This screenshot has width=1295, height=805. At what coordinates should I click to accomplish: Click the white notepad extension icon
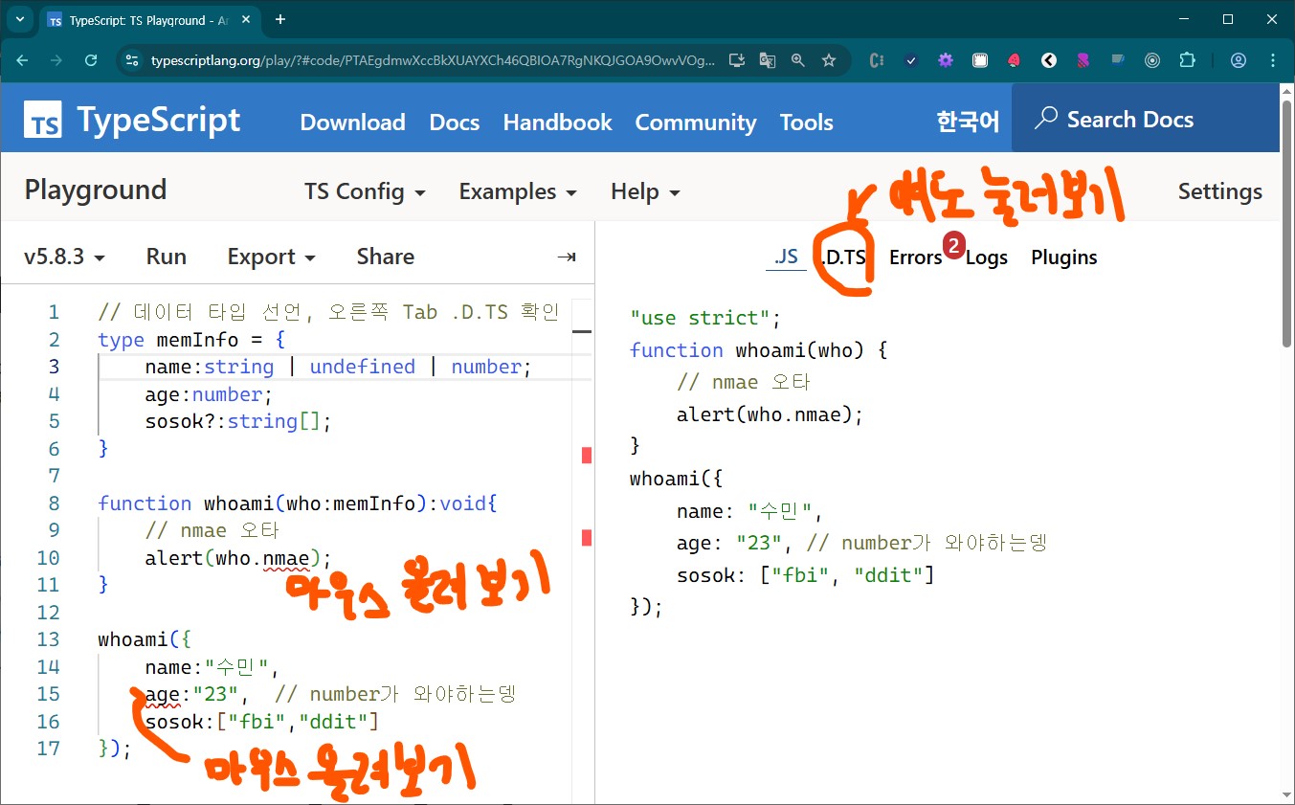[980, 60]
